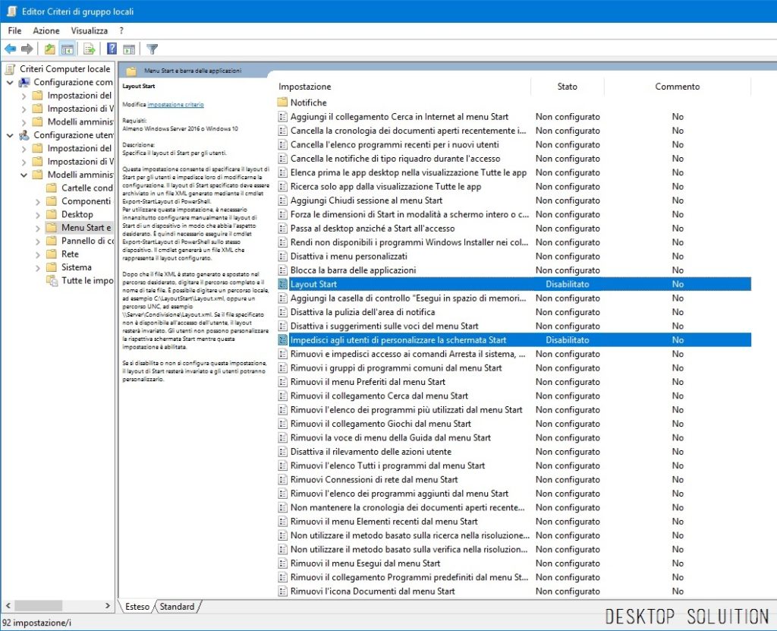
Task: Open the Visualizza menu
Action: 89,30
